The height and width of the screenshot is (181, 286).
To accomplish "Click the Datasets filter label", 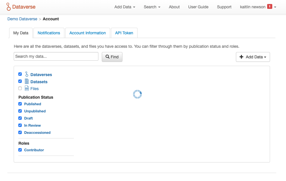I will pos(39,82).
